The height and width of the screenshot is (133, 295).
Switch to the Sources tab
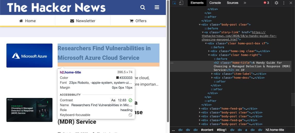(x=233, y=3)
